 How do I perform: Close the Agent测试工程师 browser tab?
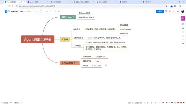pyautogui.click(x=25, y=2)
